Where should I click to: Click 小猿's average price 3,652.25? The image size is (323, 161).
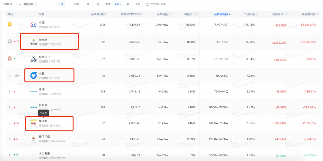(135, 76)
